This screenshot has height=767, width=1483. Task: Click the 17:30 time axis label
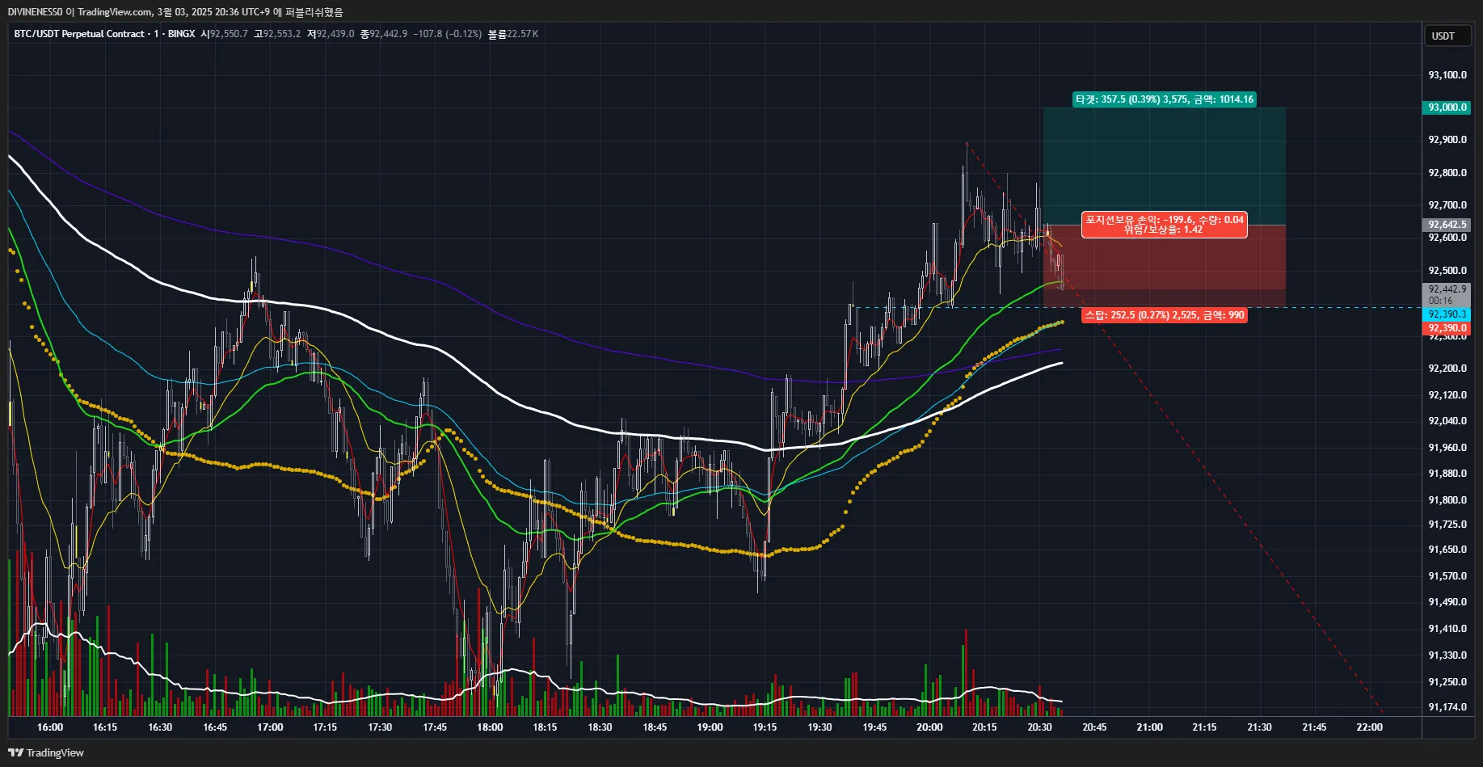(x=380, y=727)
